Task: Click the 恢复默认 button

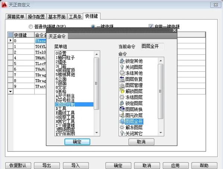Action: [18, 165]
